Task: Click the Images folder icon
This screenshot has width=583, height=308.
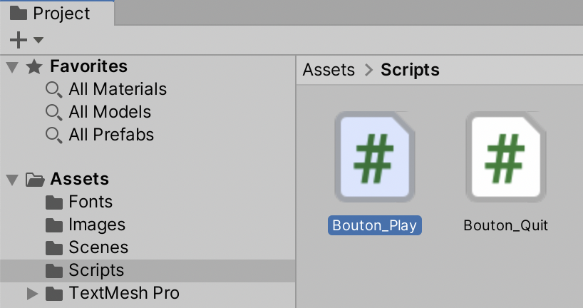Action: pos(54,225)
